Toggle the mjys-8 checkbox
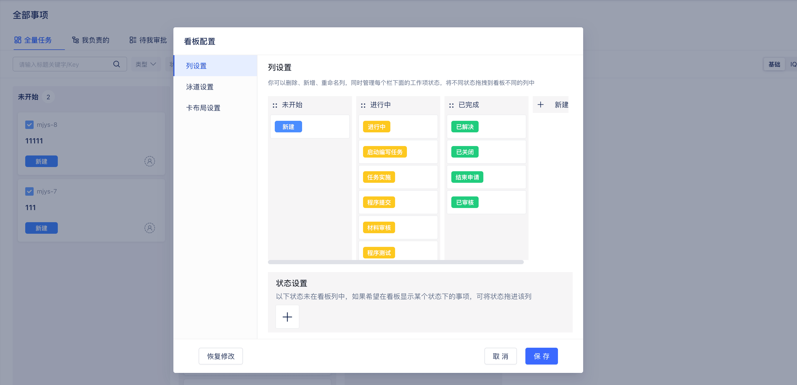 (x=29, y=125)
